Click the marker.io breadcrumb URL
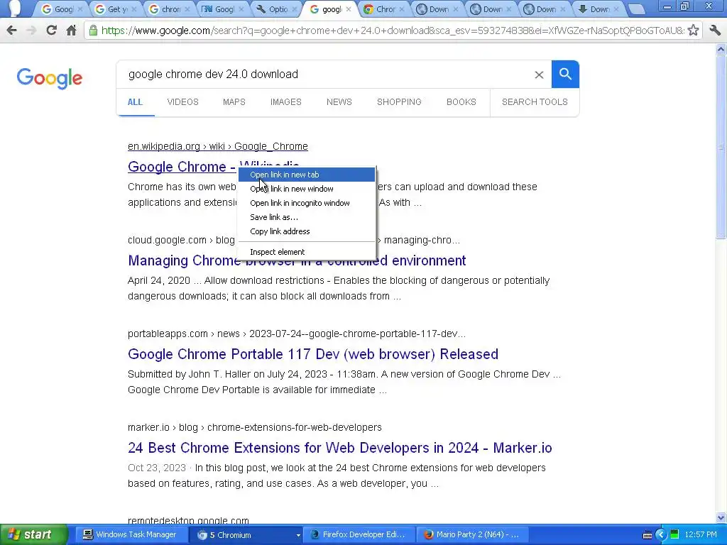 pos(255,427)
